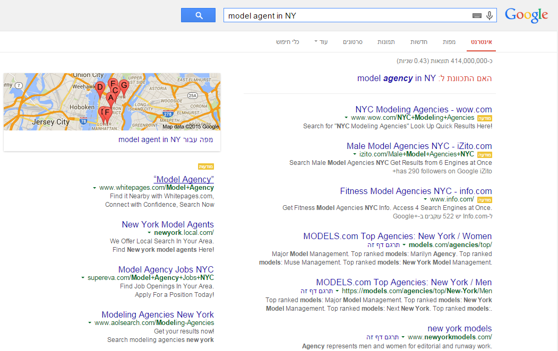
Task: Open MODELS.com Top Agencies New York / Women
Action: [397, 236]
